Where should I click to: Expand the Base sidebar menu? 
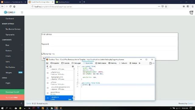[12, 45]
